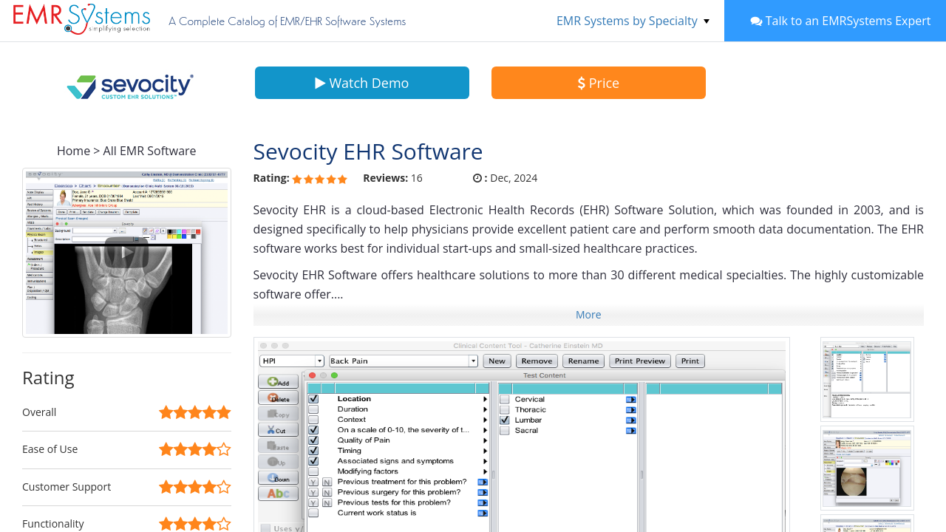Screen dimensions: 946x532
Task: Click the Abc spellcheck icon
Action: click(278, 494)
